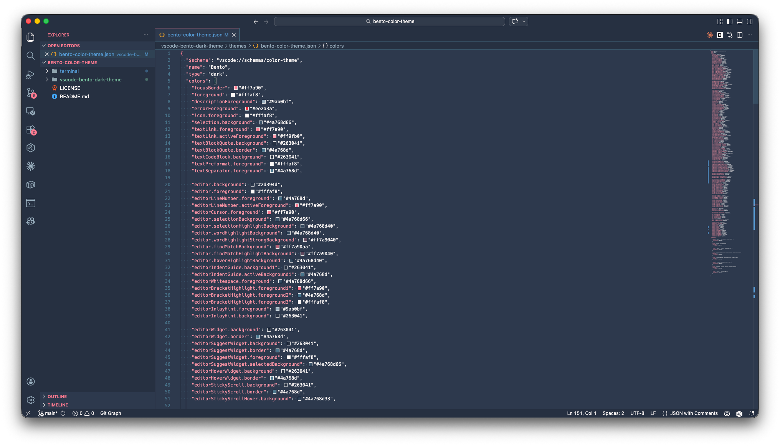Click the LF end-of-line setting

pos(653,413)
